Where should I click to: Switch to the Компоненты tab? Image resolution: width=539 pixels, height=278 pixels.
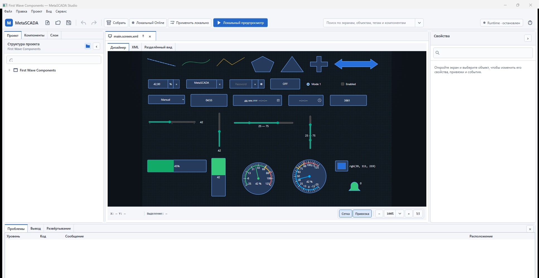[34, 35]
